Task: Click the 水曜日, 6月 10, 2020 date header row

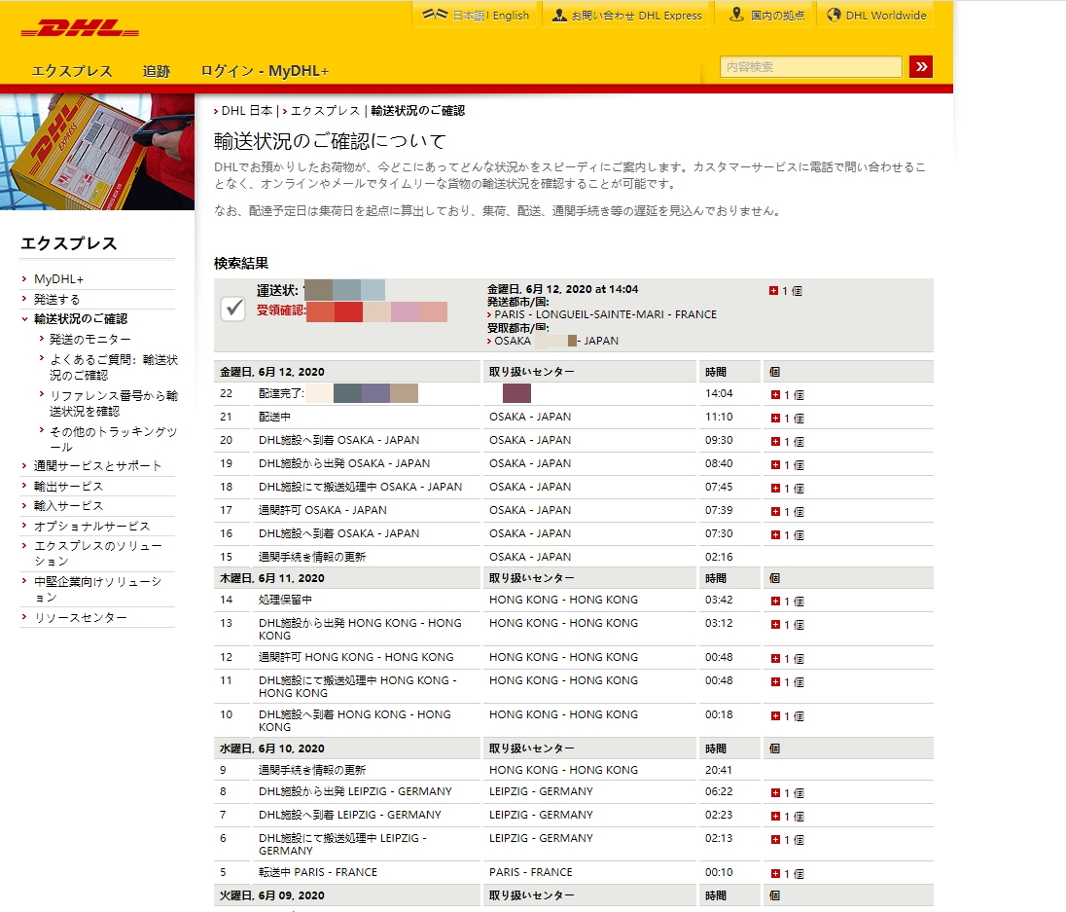Action: point(574,748)
